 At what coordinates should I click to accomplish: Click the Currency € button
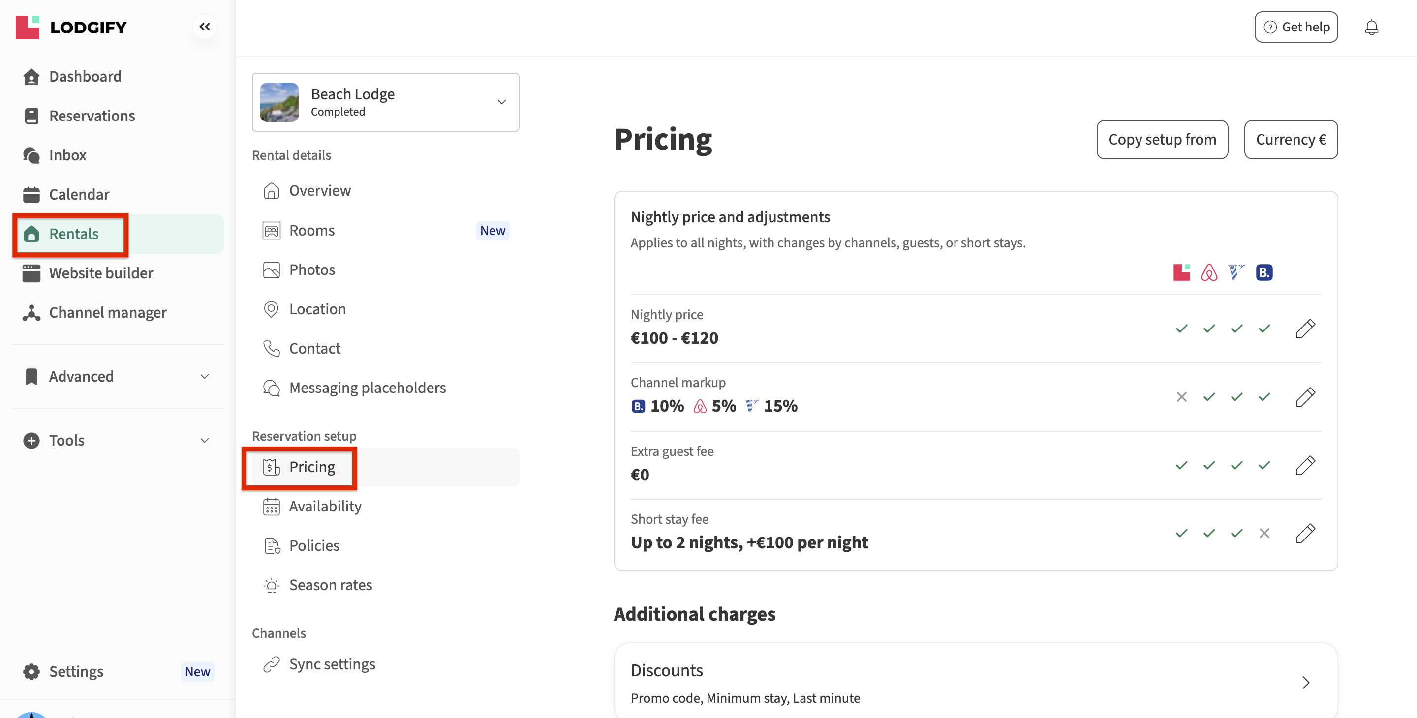tap(1291, 140)
